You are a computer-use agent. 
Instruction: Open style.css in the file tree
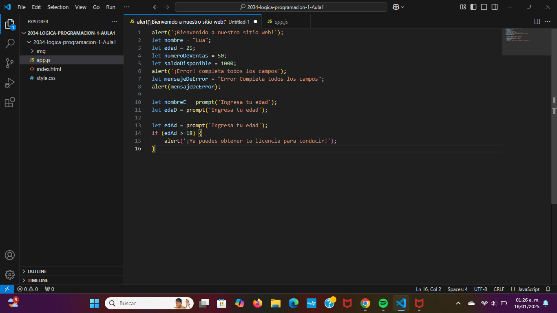click(71, 78)
